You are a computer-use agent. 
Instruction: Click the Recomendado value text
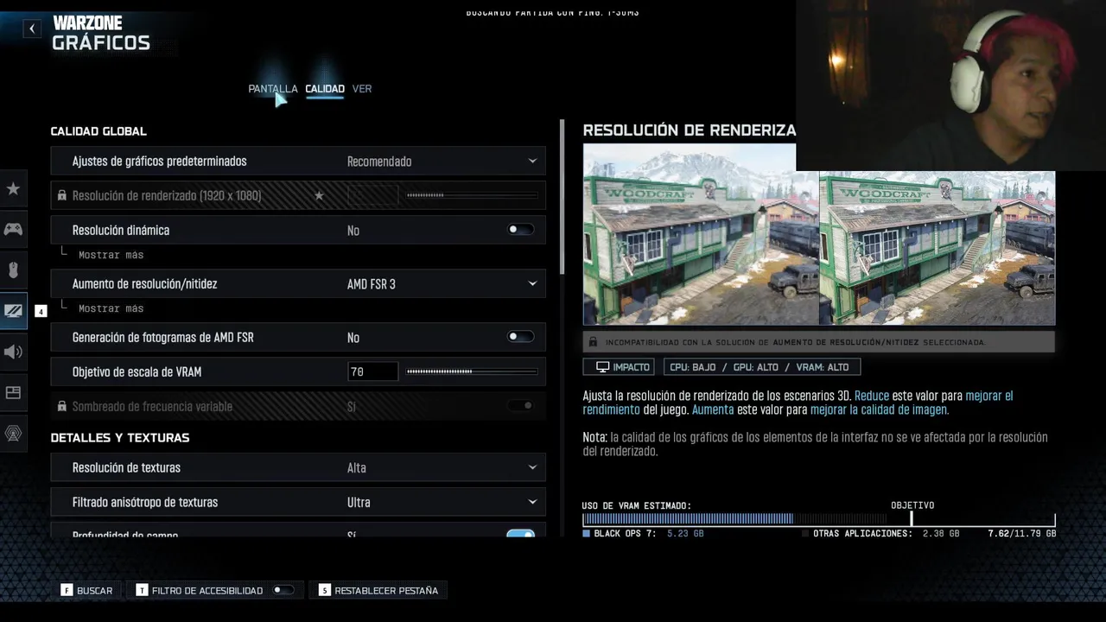coord(379,162)
